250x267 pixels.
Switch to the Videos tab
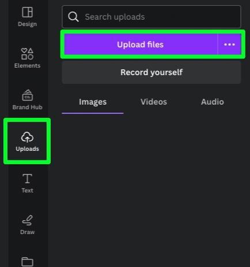tap(154, 102)
